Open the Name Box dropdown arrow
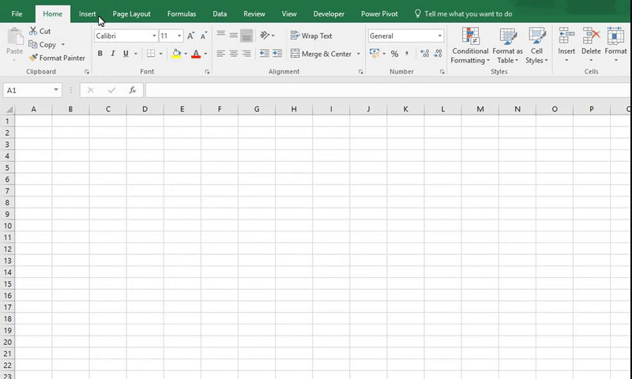 56,90
